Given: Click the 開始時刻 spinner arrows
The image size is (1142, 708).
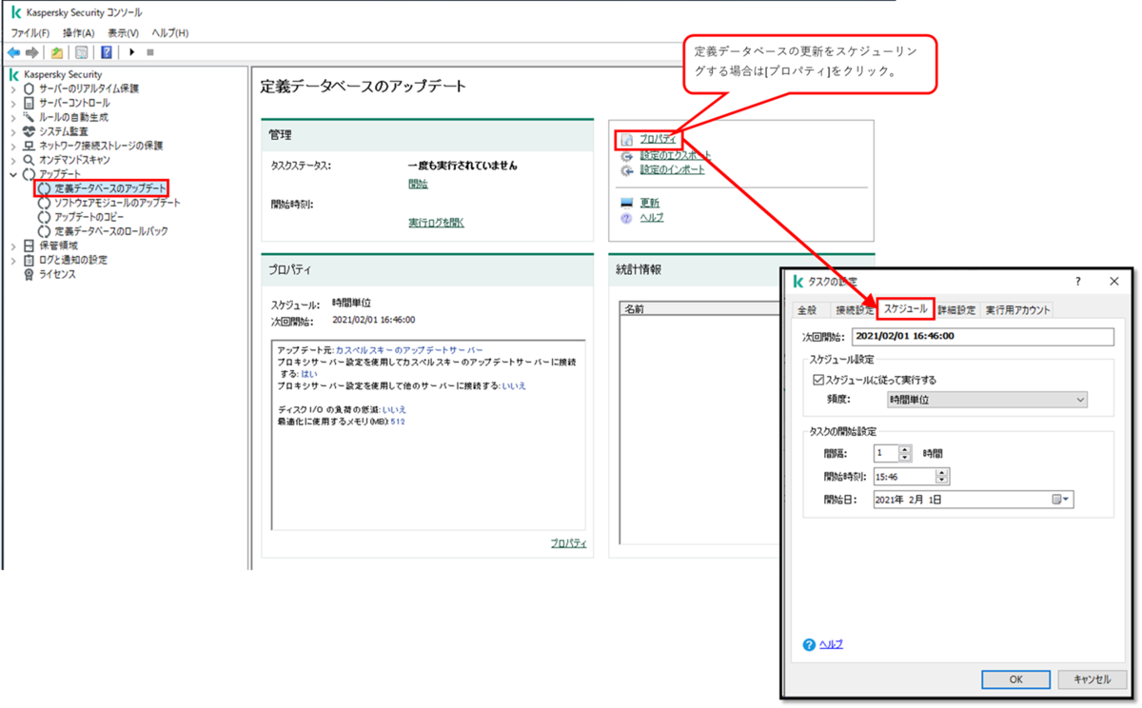Looking at the screenshot, I should point(942,477).
